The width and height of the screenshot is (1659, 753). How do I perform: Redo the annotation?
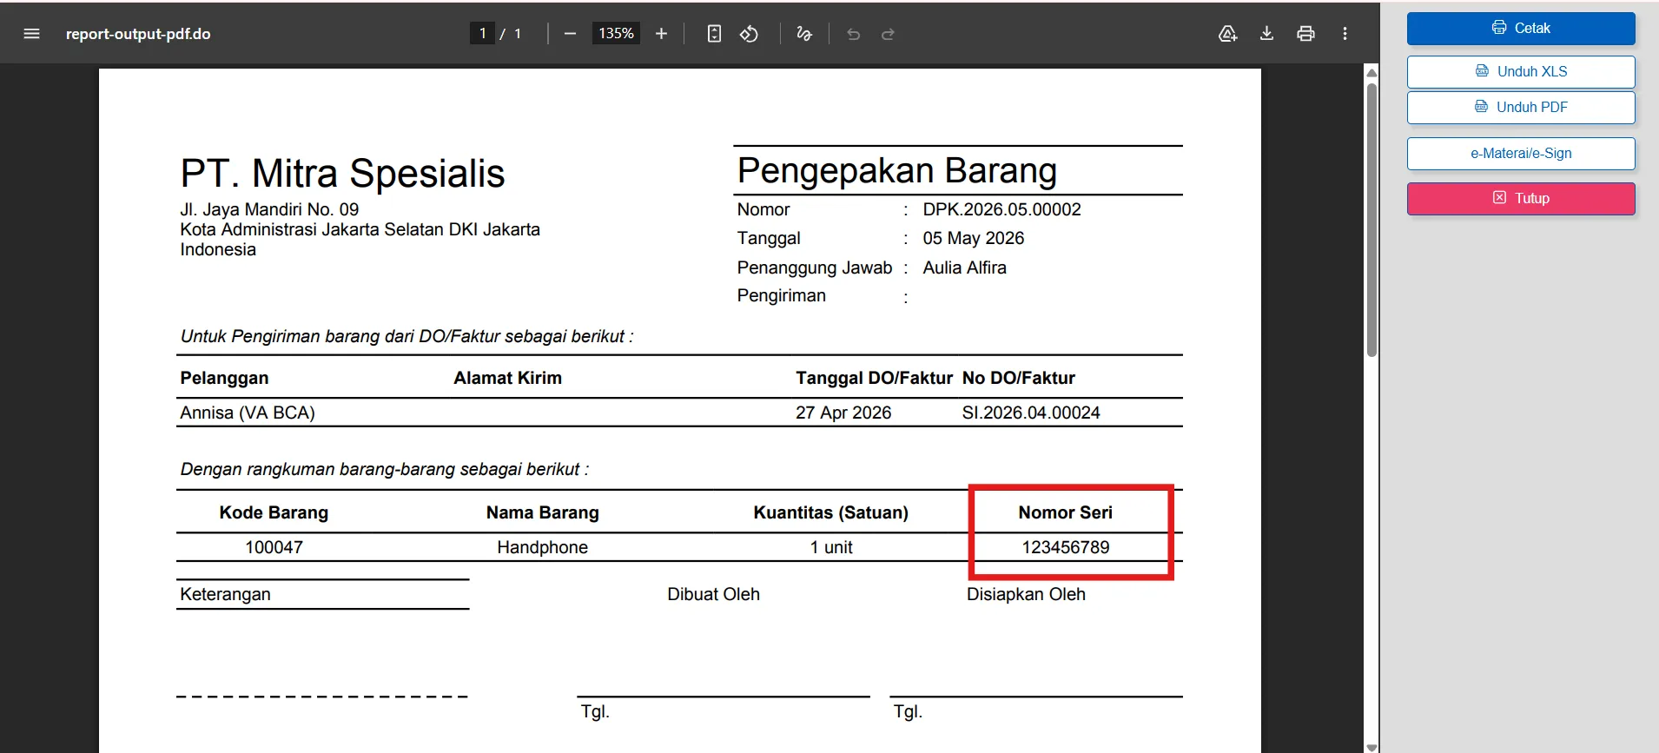(x=888, y=34)
